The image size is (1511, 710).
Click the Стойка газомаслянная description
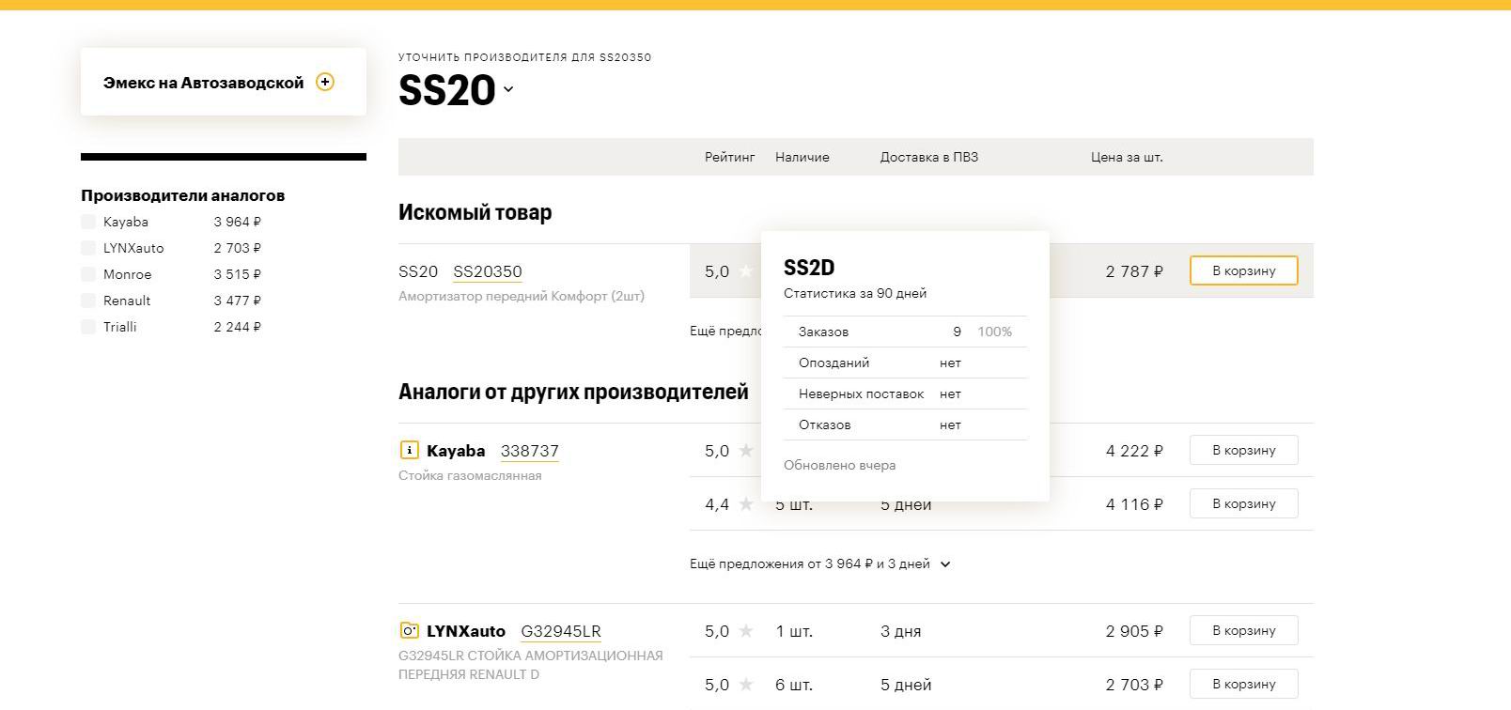470,475
